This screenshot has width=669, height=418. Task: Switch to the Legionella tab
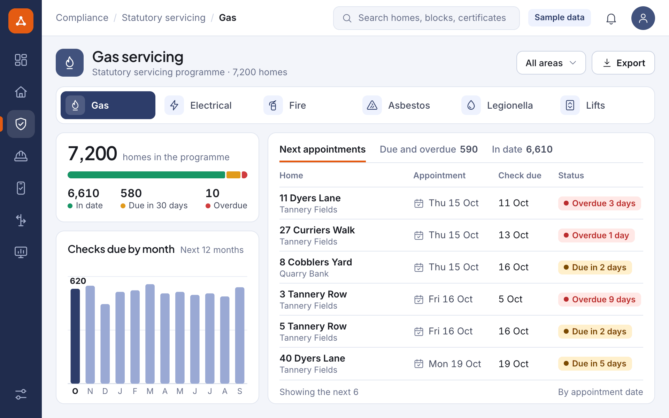click(504, 105)
